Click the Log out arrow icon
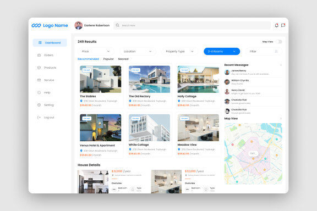The width and height of the screenshot is (317, 211). 39,117
